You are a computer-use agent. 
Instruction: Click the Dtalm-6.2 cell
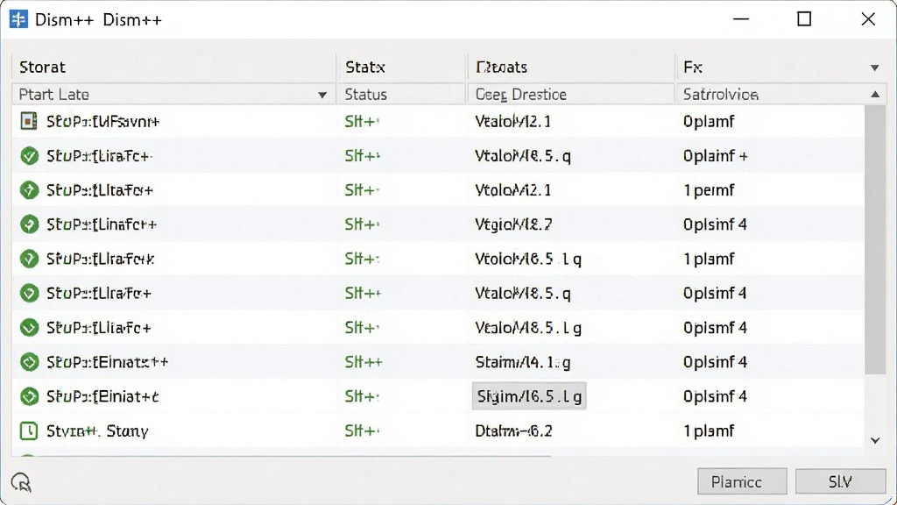pos(513,430)
